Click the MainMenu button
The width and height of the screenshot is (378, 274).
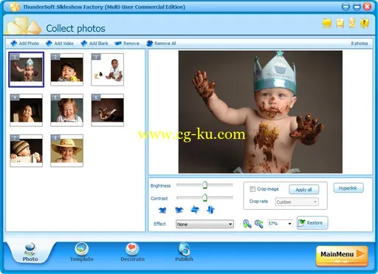pyautogui.click(x=342, y=256)
